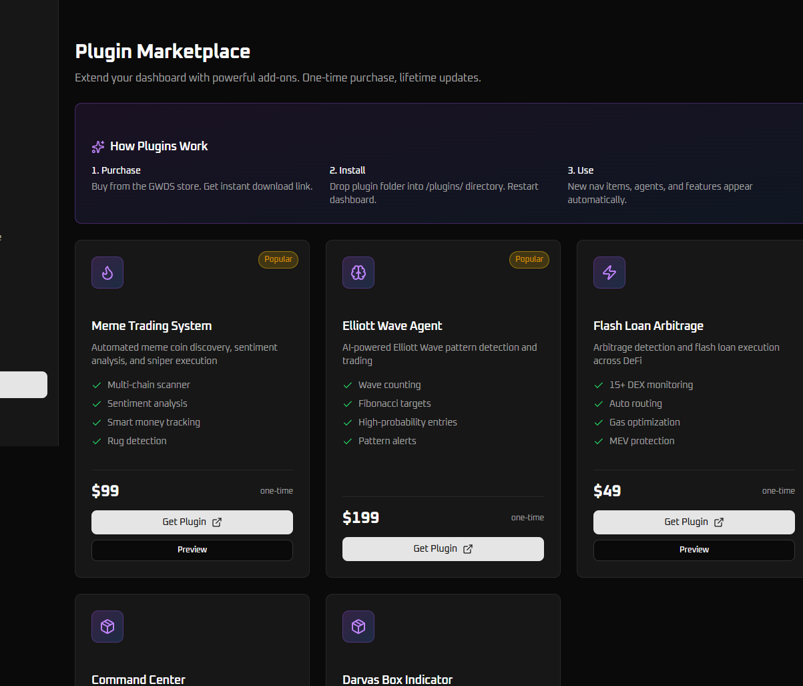Screen dimensions: 803x686
Task: Select the Darvas Box Indicator plugin title
Action: click(397, 679)
